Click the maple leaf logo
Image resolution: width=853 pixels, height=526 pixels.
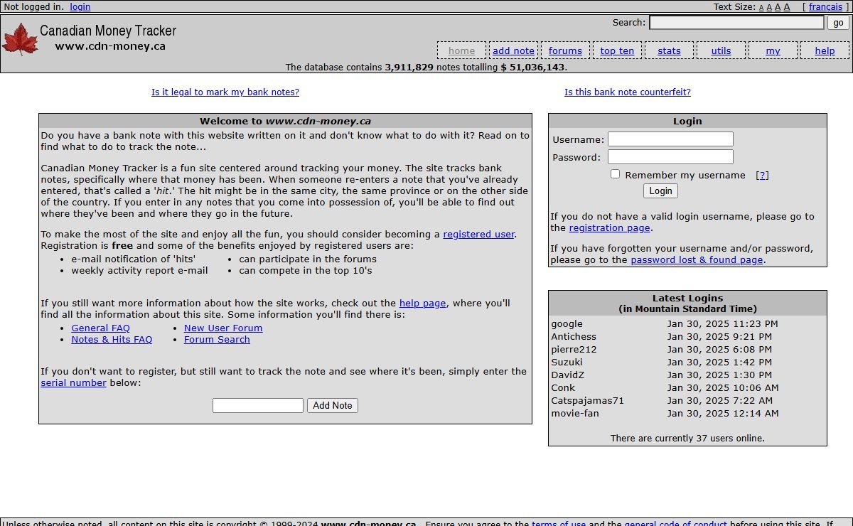tap(20, 39)
